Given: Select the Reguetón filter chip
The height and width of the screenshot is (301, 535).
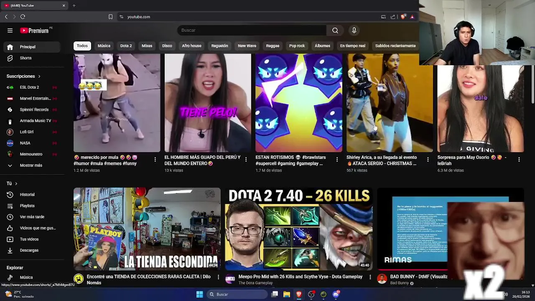Looking at the screenshot, I should click(219, 46).
